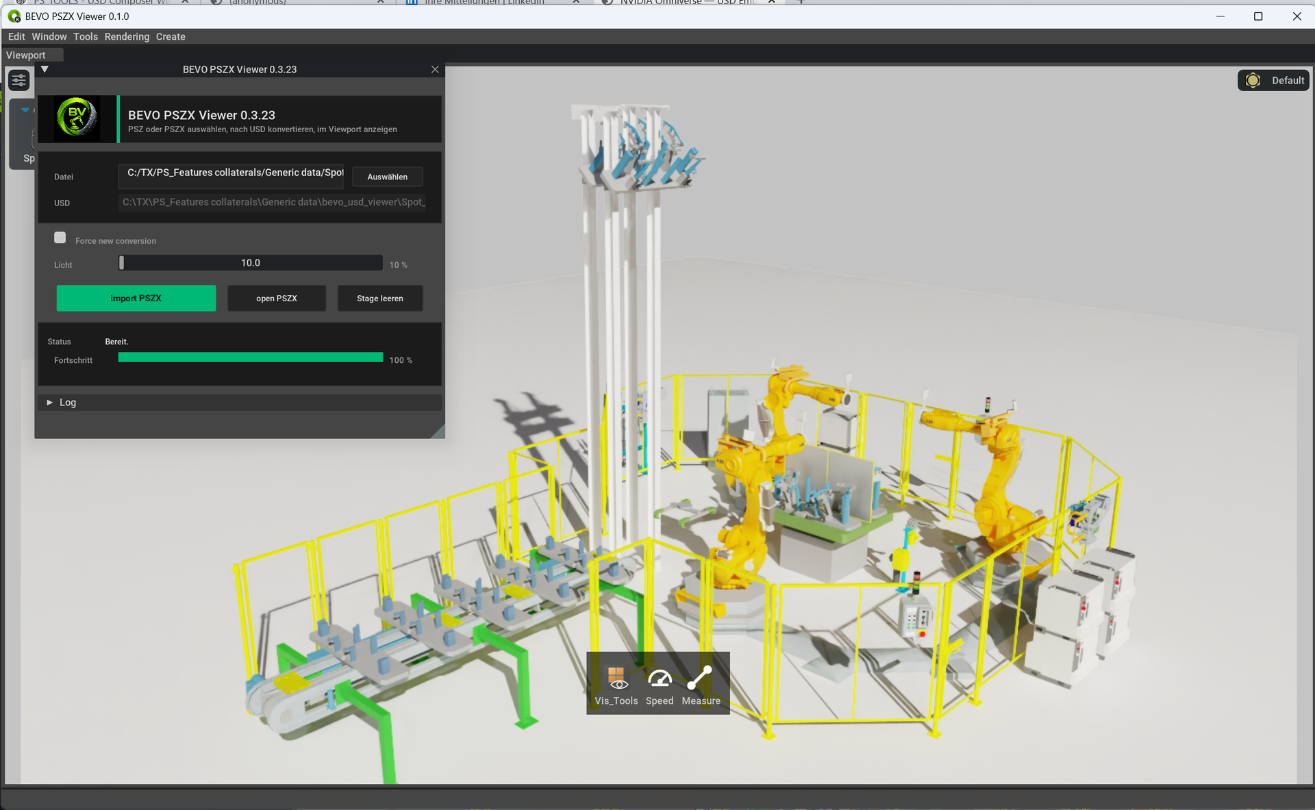Click the BEVO logo in viewer panel

77,118
